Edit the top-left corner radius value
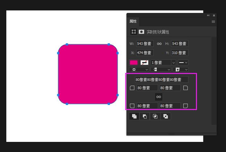The image size is (226, 152). click(147, 88)
